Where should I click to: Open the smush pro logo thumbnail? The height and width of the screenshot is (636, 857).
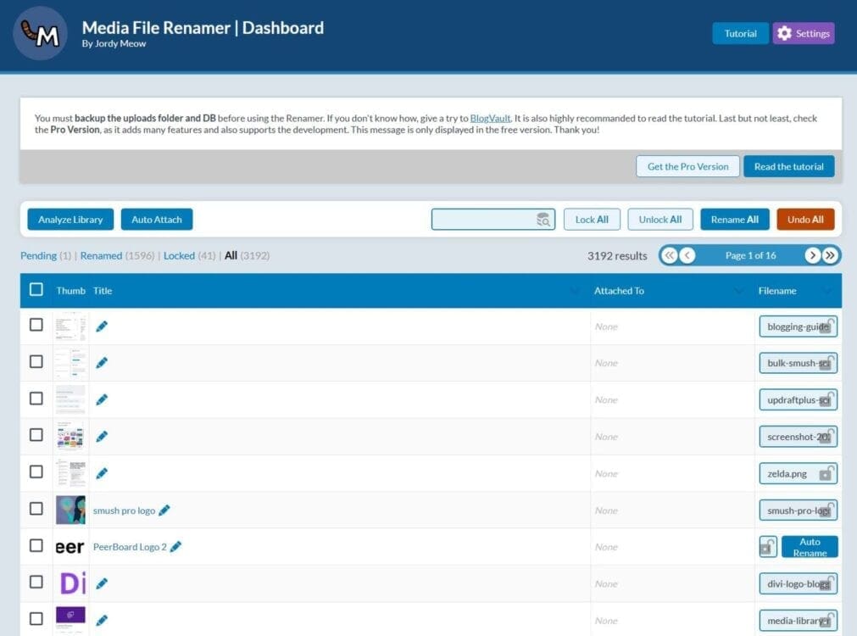(70, 510)
